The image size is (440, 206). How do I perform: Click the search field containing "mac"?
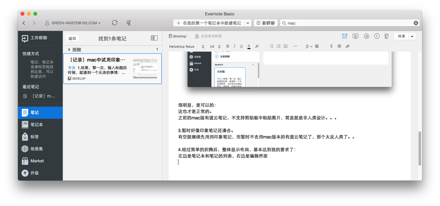pyautogui.click(x=350, y=23)
